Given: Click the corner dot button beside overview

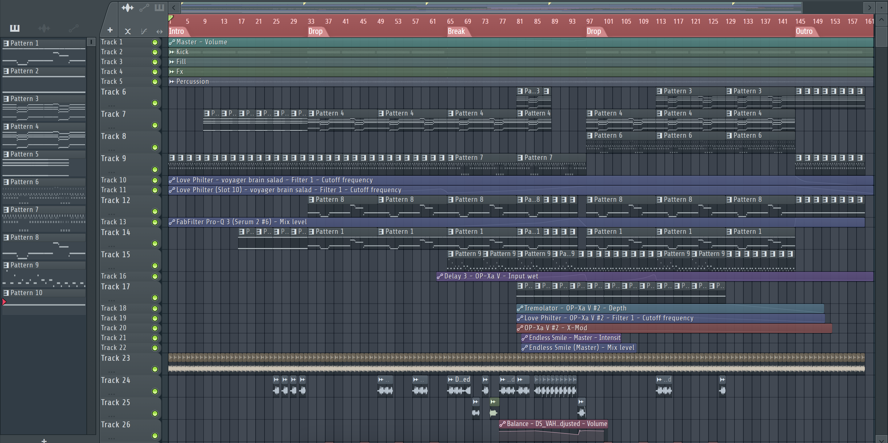Looking at the screenshot, I should coord(882,7).
